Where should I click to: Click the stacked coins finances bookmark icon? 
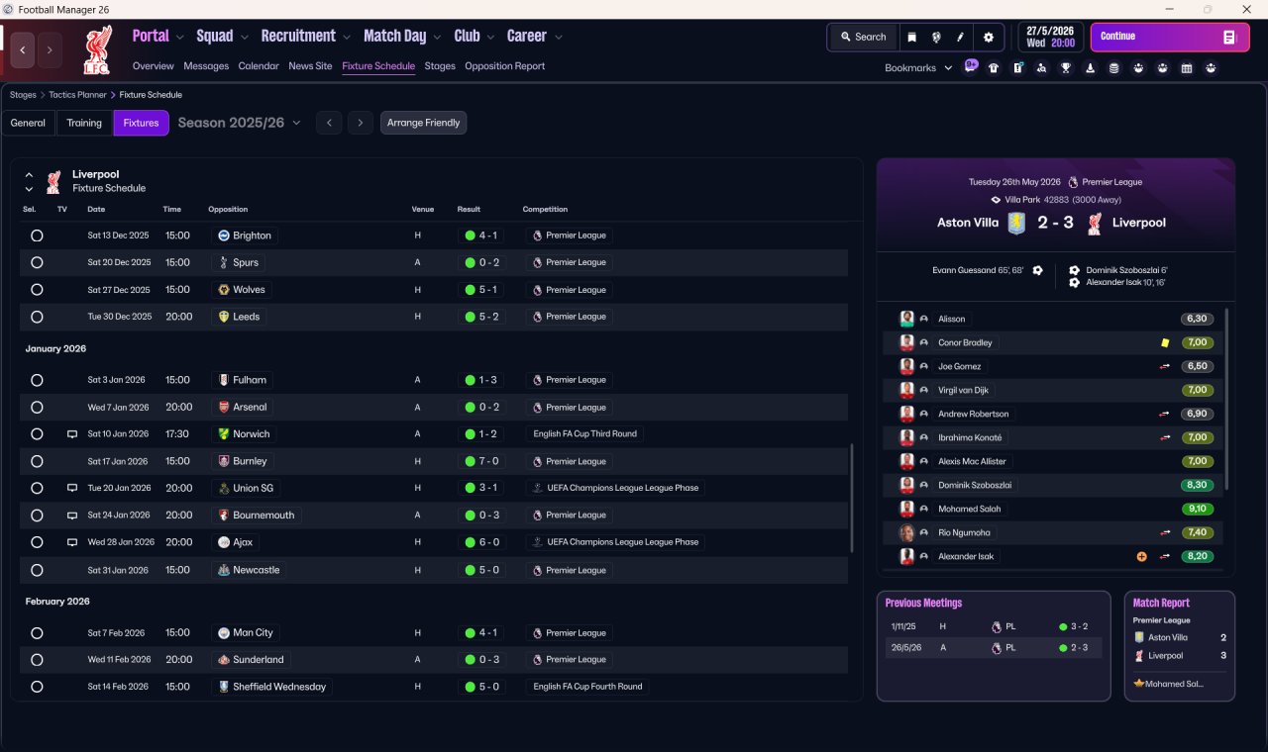click(1114, 68)
